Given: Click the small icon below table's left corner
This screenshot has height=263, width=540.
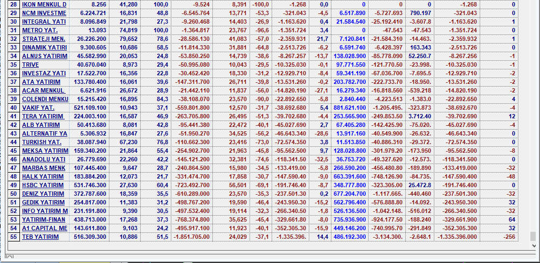Looking at the screenshot, I should pos(10,257).
